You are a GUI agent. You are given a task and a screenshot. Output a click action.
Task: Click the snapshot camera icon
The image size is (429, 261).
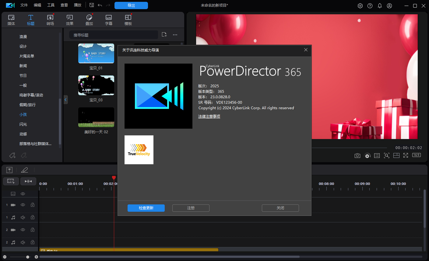pyautogui.click(x=357, y=155)
